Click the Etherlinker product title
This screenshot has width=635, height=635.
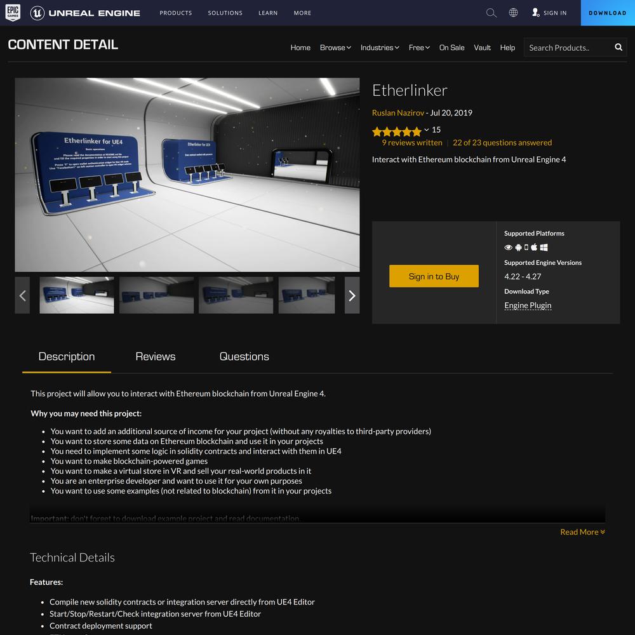coord(410,90)
